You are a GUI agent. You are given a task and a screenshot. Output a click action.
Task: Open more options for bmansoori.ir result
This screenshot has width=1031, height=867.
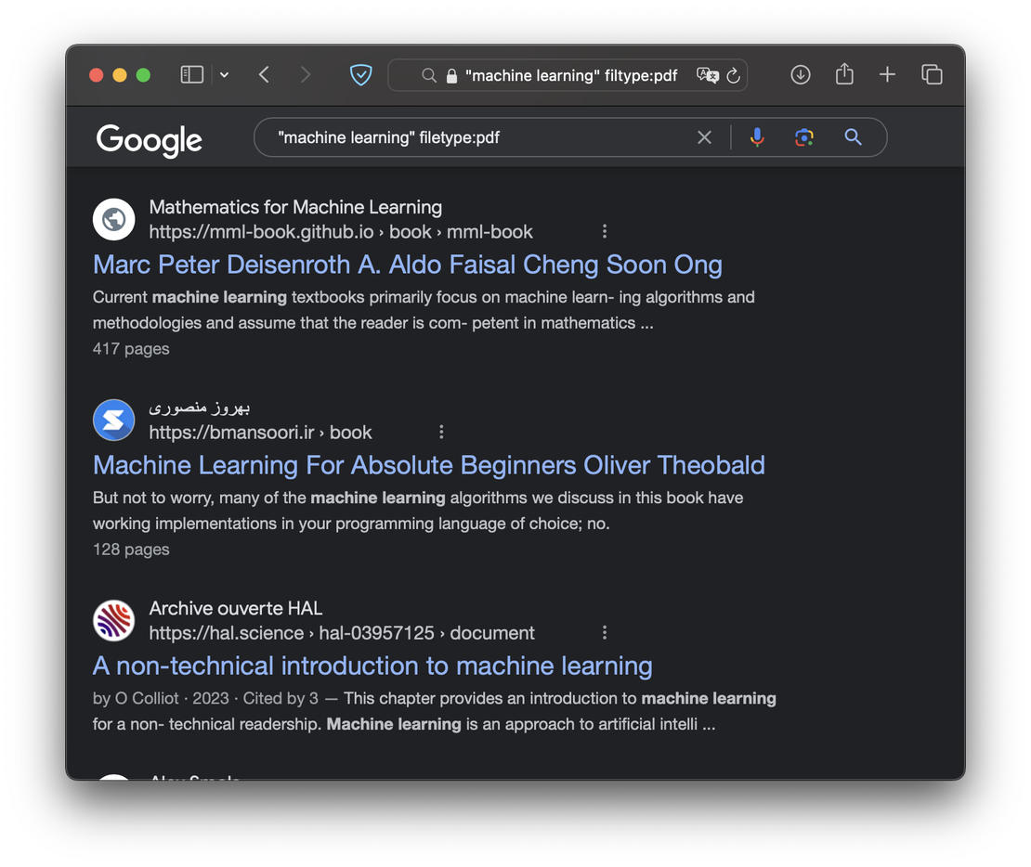[x=441, y=432]
